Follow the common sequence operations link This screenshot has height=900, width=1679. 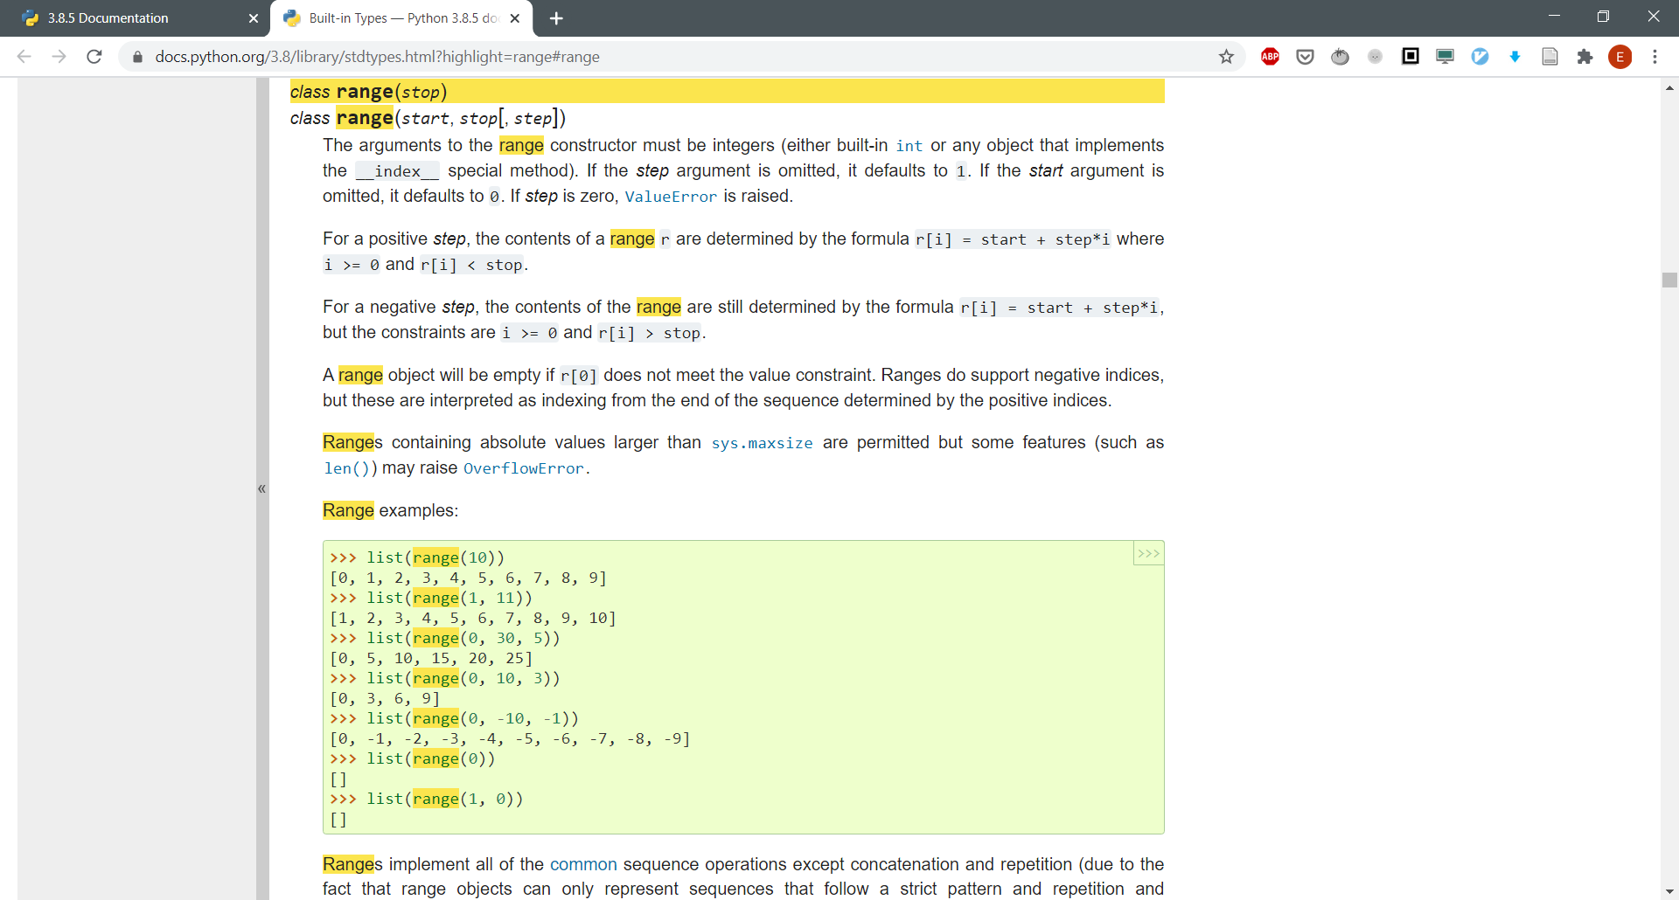pyautogui.click(x=583, y=864)
